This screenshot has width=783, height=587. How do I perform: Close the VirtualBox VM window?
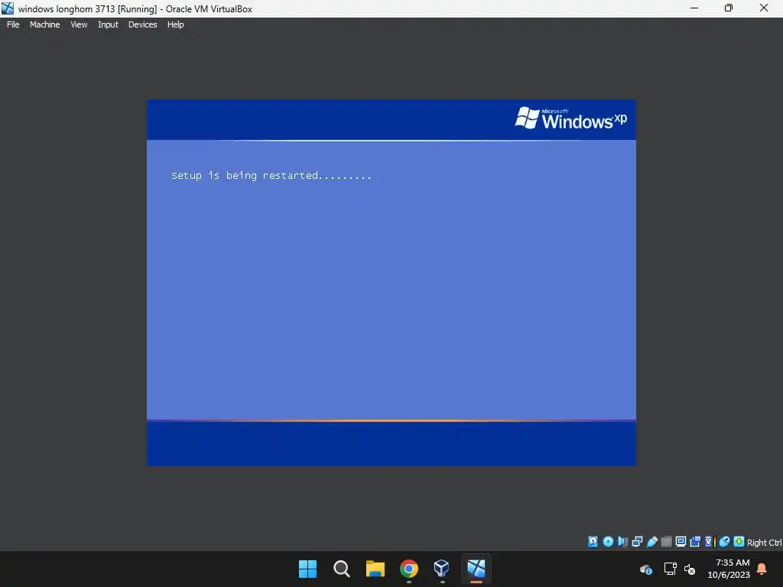coord(764,8)
